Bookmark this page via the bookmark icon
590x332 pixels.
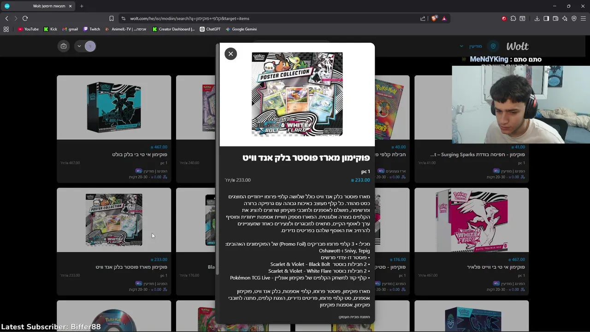click(x=111, y=18)
